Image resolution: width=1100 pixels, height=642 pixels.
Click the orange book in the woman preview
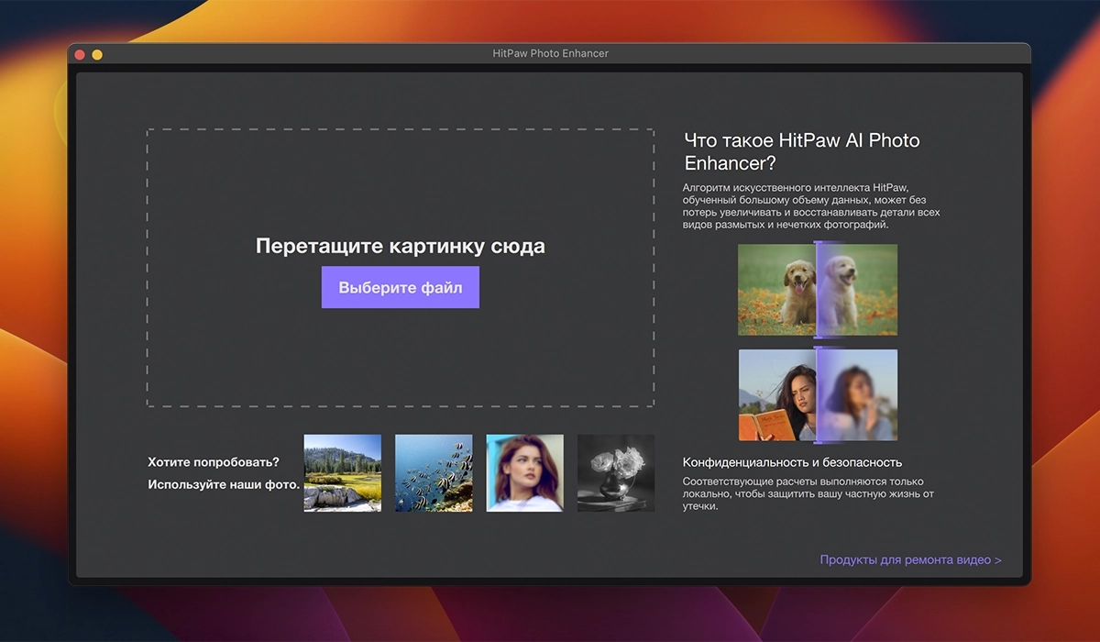point(763,426)
